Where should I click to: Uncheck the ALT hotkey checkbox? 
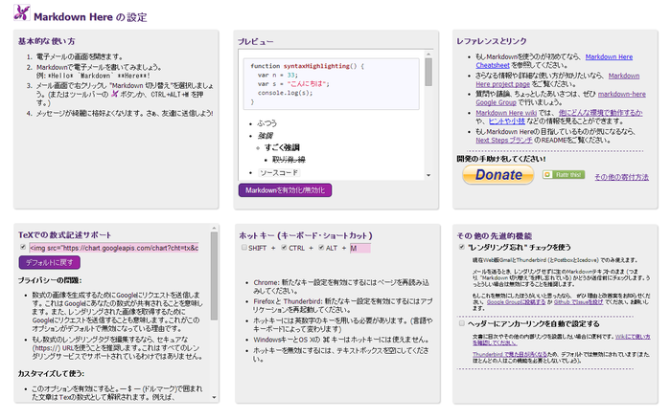pyautogui.click(x=321, y=248)
